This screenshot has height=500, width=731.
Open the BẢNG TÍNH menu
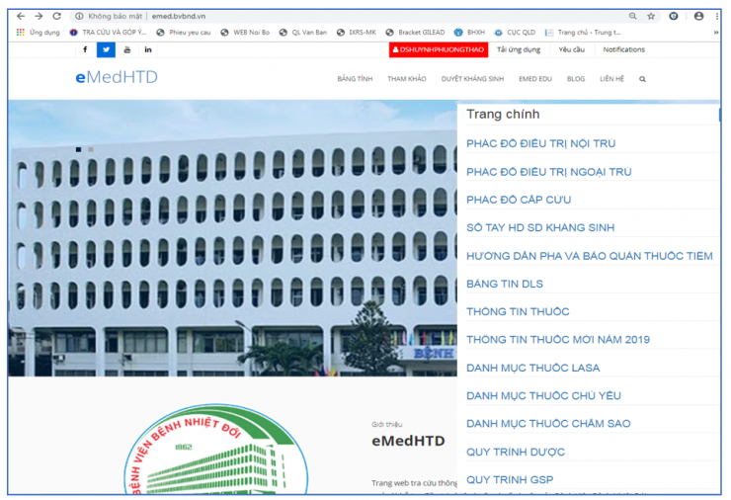[354, 79]
